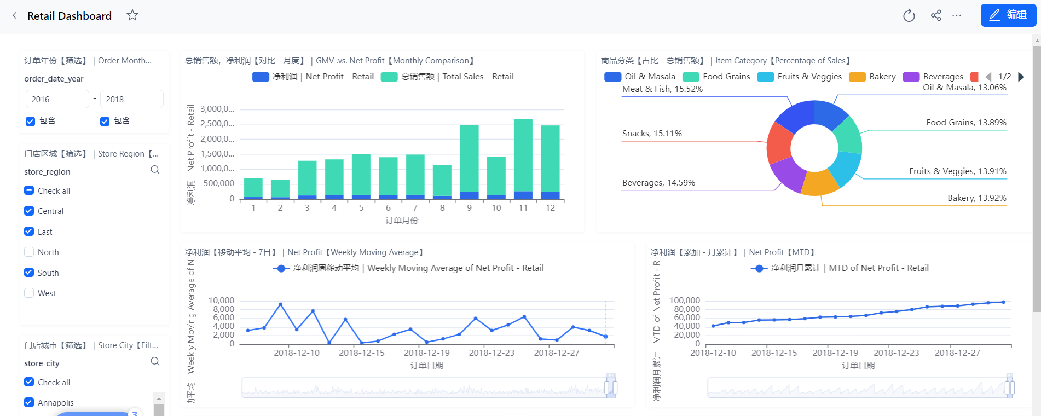Click the page vertical scrollbar thumb
This screenshot has width=1041, height=416.
click(1036, 178)
